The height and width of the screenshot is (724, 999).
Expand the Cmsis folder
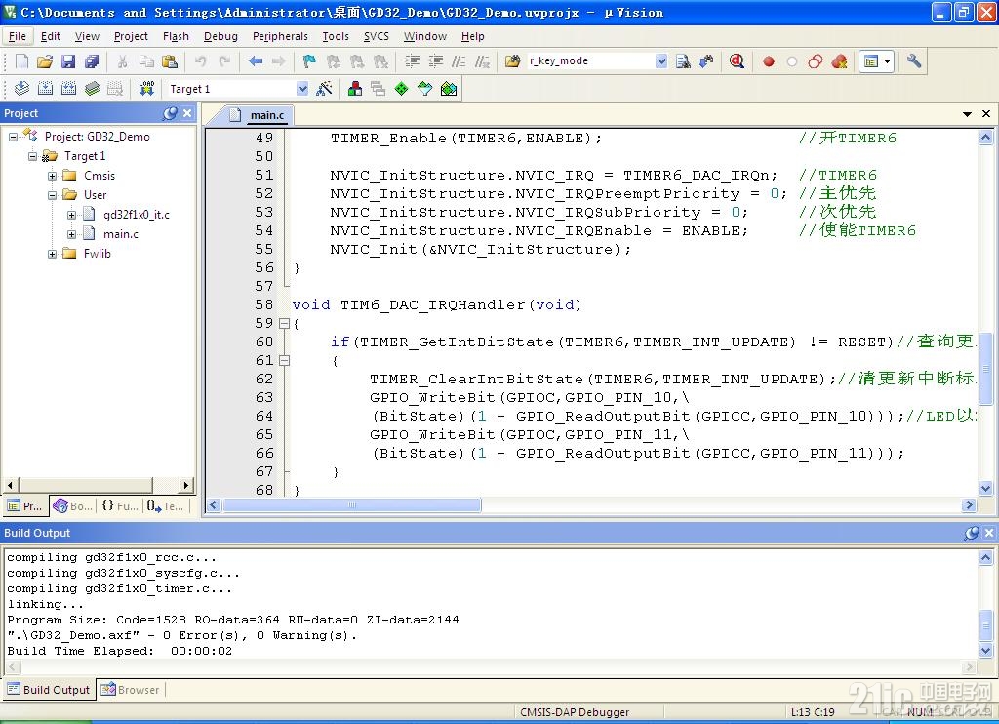click(53, 176)
